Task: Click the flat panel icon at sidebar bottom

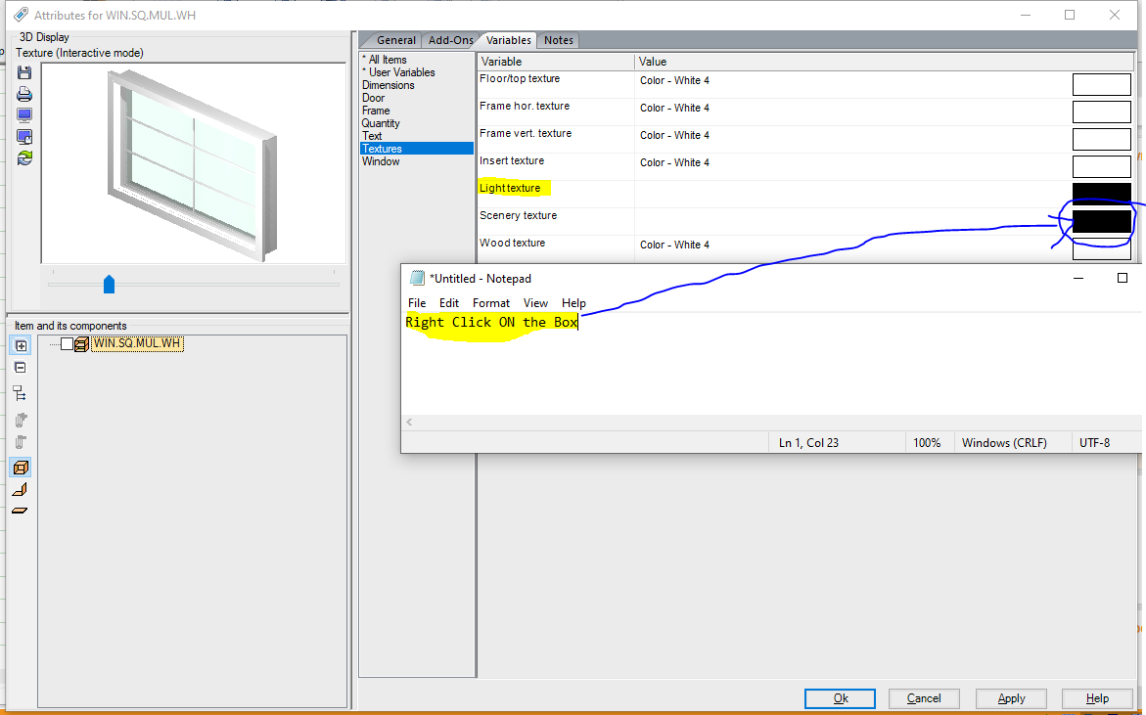Action: pyautogui.click(x=20, y=511)
